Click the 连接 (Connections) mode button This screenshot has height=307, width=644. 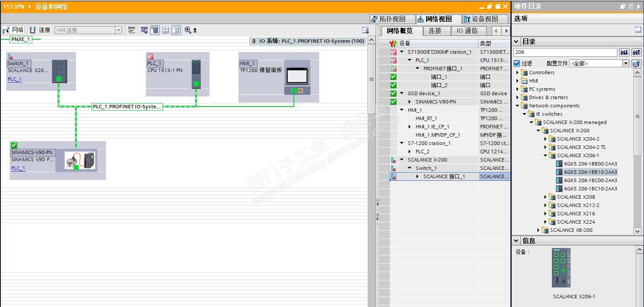tap(39, 30)
